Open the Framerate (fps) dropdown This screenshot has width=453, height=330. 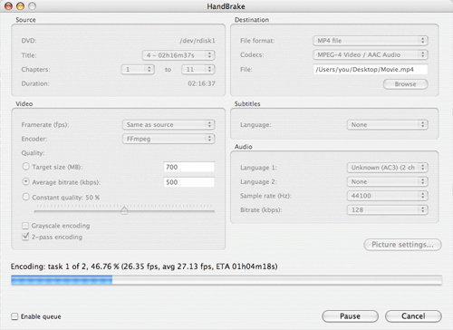(169, 125)
